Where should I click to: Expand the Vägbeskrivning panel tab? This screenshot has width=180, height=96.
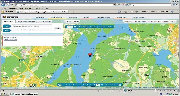[x=26, y=22]
